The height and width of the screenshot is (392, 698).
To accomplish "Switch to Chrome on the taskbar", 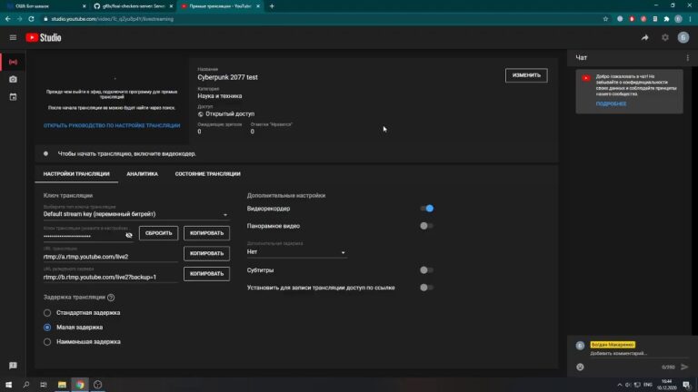I will pos(80,385).
